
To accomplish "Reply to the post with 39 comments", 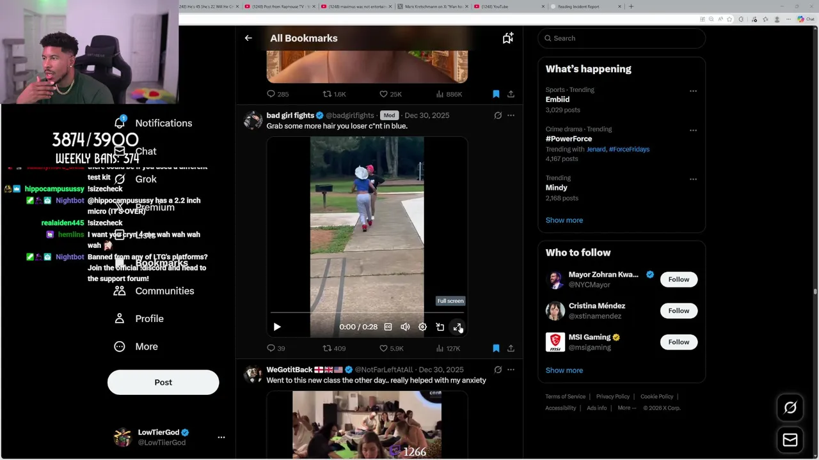I will (276, 348).
